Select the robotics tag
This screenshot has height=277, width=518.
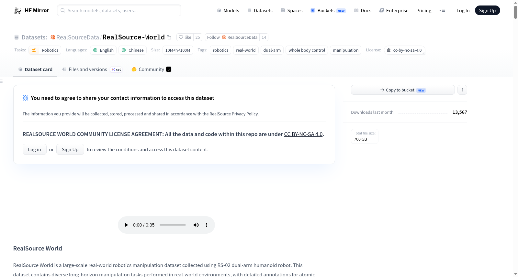pos(220,50)
